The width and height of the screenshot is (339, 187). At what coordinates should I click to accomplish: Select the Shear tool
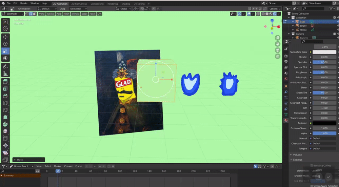click(5, 153)
